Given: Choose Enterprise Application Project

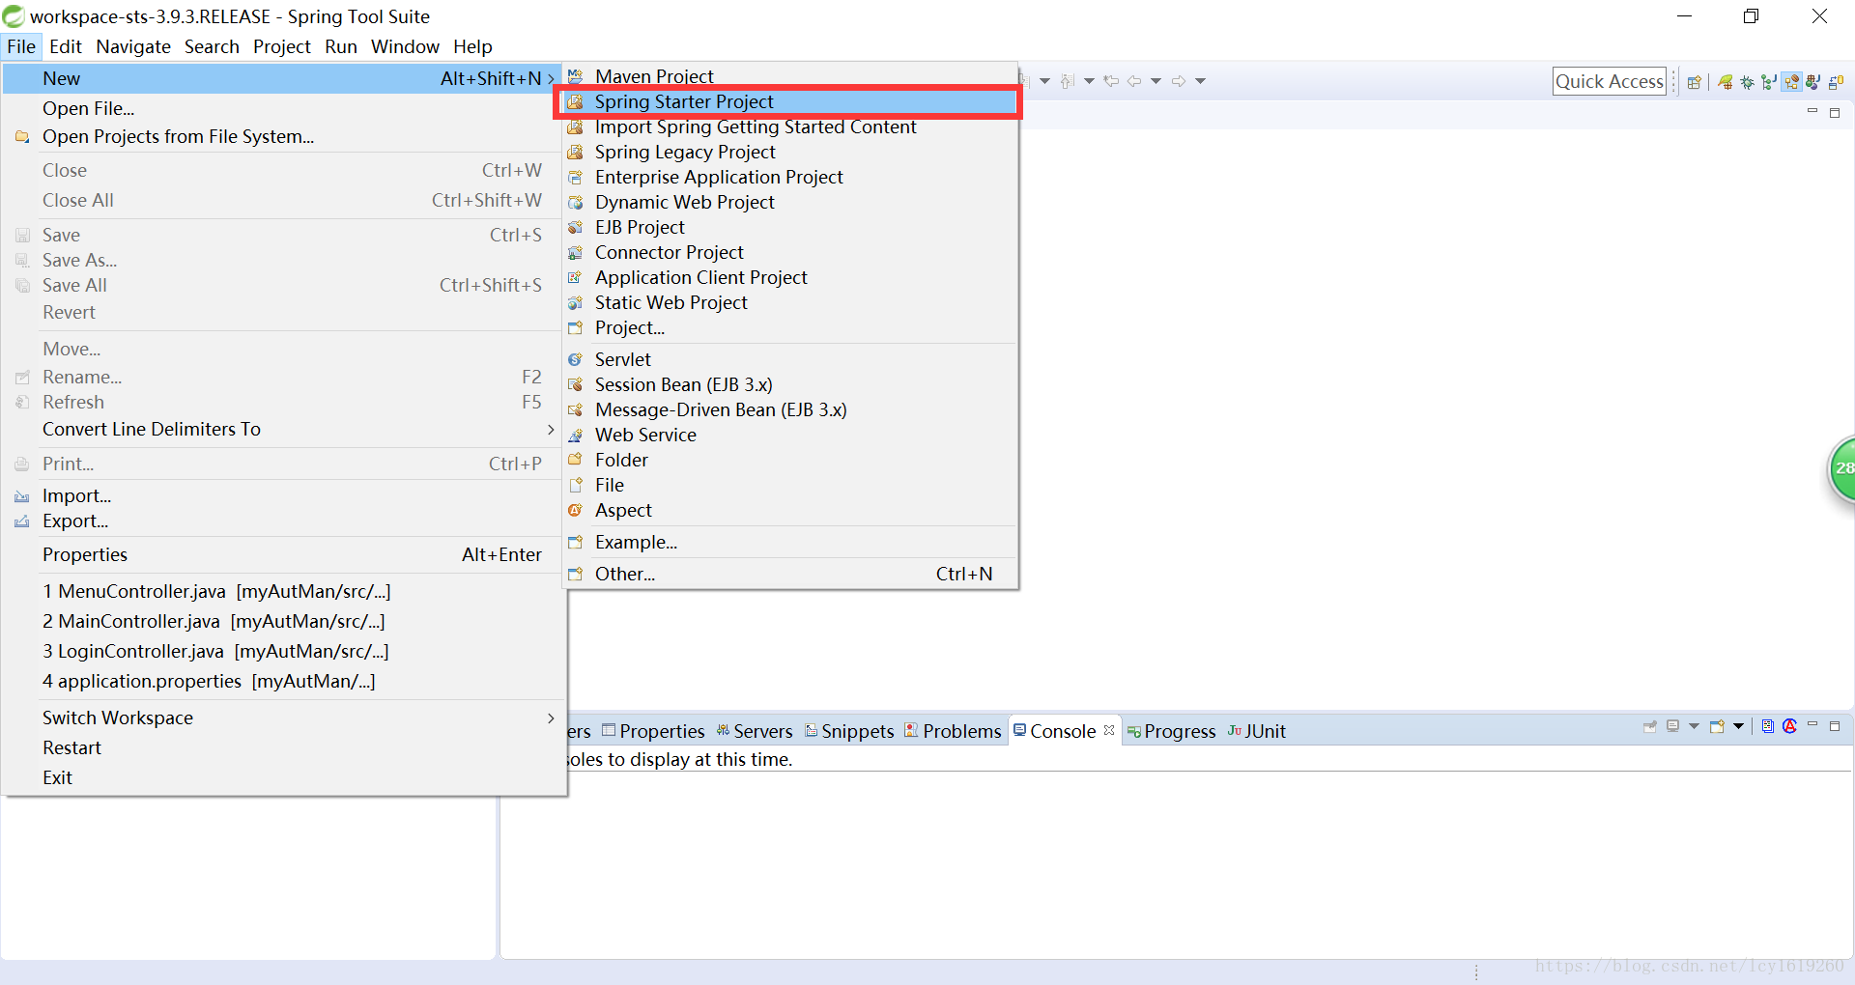Looking at the screenshot, I should pos(788,177).
